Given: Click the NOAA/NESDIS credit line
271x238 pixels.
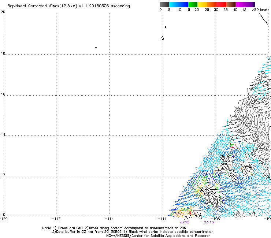Looking at the screenshot, I should [158, 236].
